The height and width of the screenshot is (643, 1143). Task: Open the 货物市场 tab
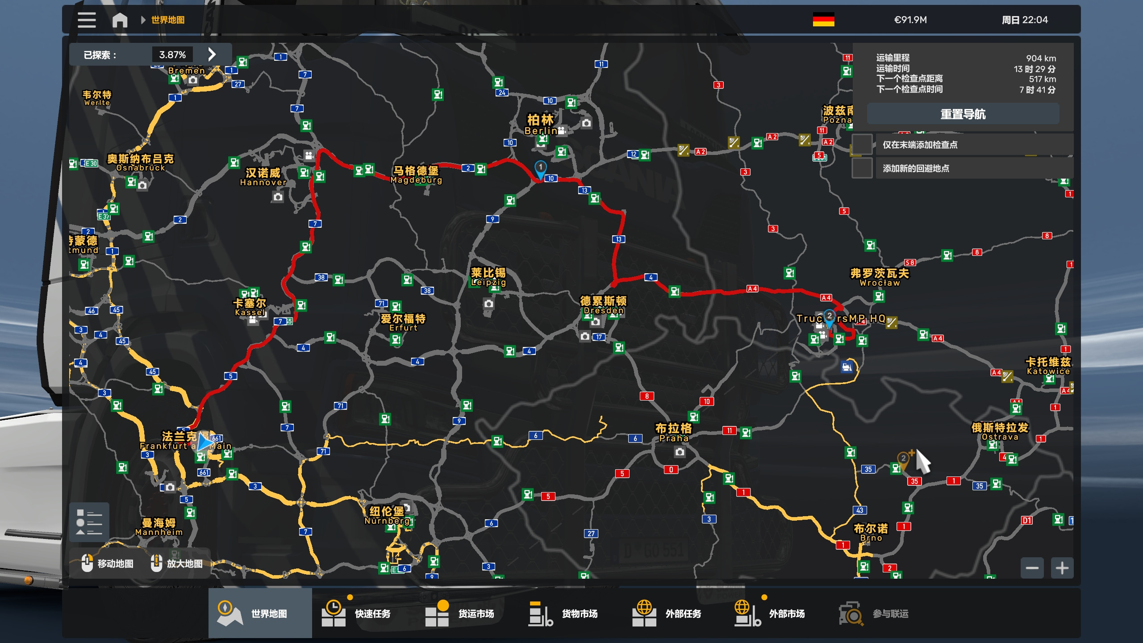(571, 613)
